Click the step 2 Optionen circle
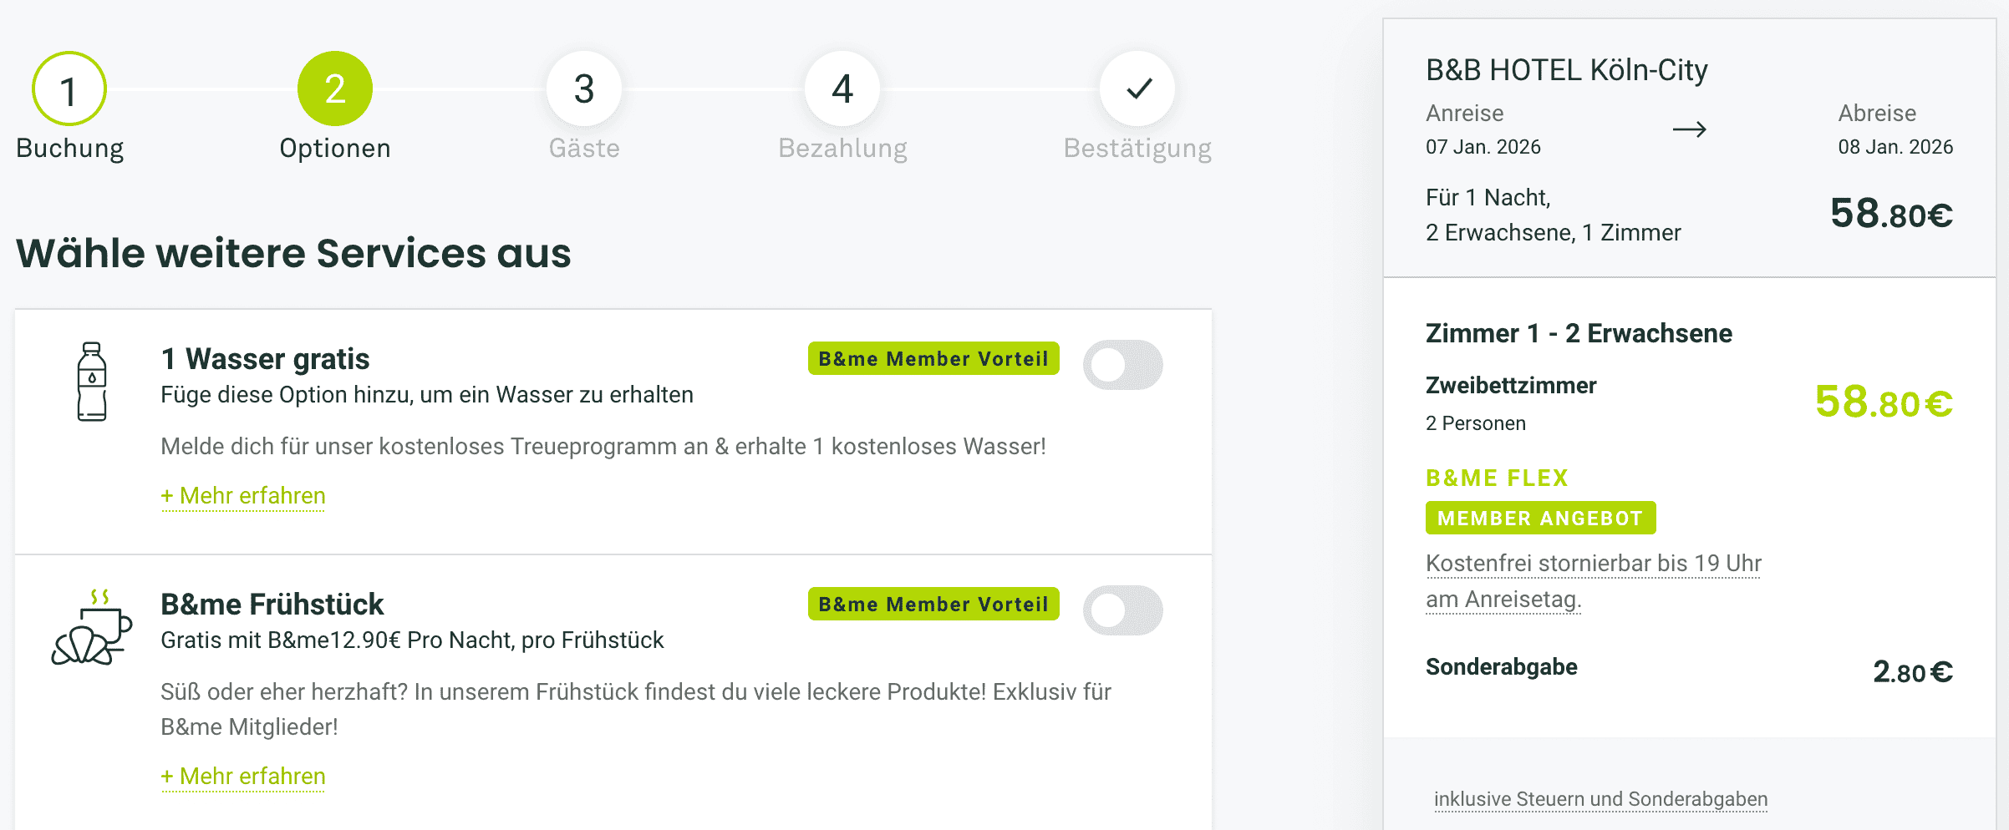 335,89
